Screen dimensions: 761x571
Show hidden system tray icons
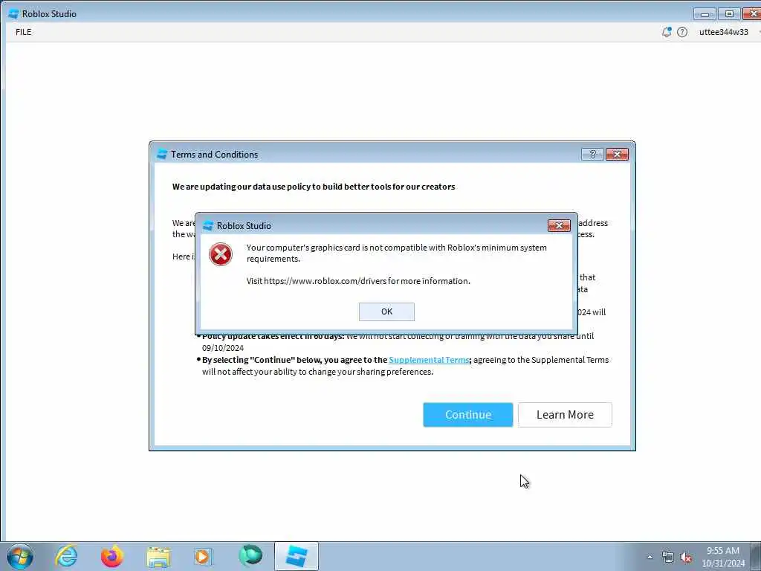(x=650, y=557)
